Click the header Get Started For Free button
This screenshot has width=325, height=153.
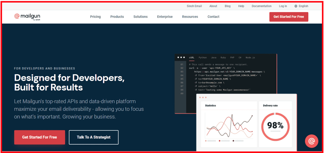(289, 17)
